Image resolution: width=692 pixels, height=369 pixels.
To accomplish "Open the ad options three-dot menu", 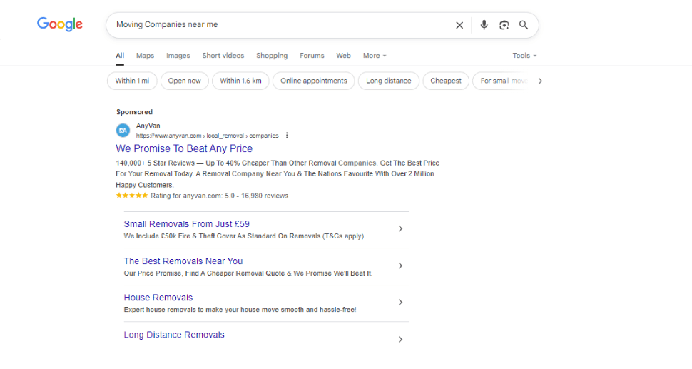I will coord(287,136).
